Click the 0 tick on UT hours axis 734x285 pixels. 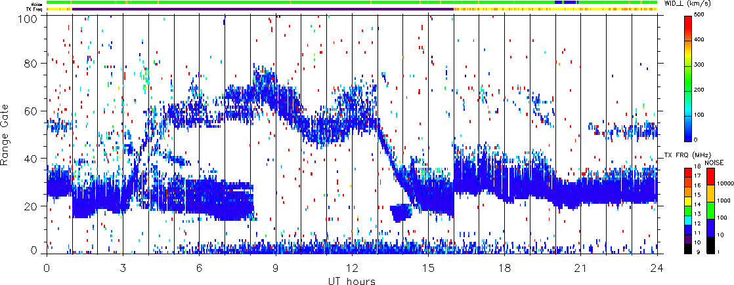point(47,267)
